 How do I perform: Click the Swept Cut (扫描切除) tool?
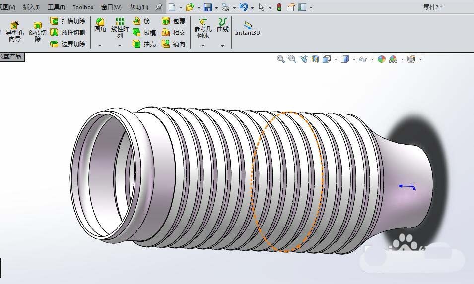tap(68, 21)
